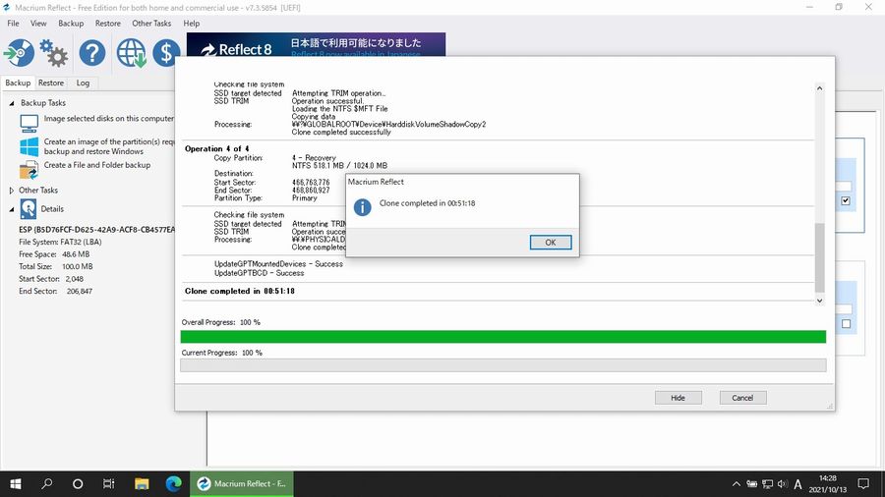Click the 'Operation 4 of 4' heading
The width and height of the screenshot is (885, 497).
(216, 148)
